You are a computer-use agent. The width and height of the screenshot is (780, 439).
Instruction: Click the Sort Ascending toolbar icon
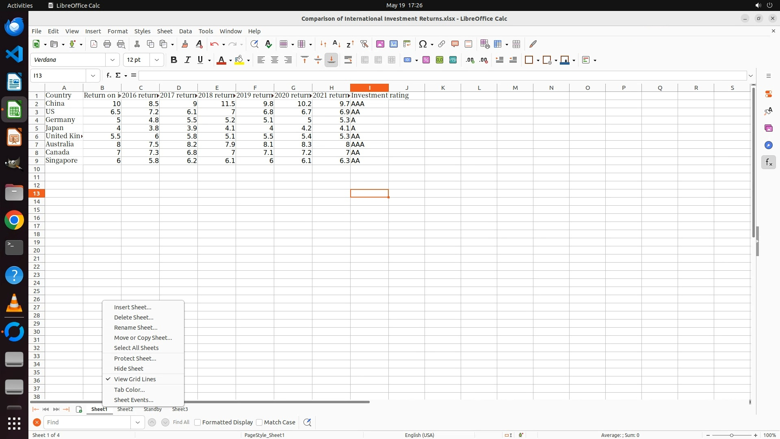(x=336, y=44)
